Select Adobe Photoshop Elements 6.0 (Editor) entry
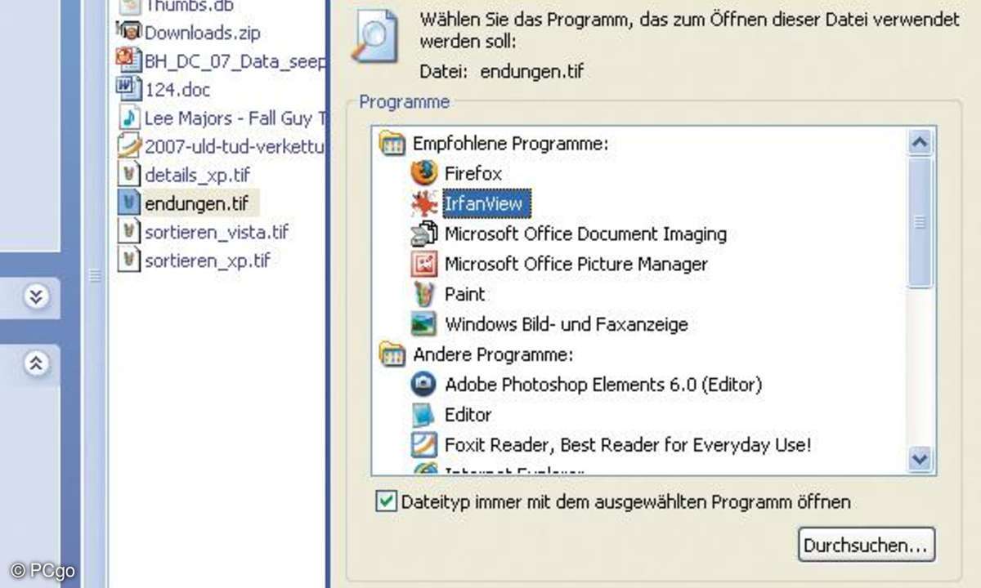 (603, 384)
